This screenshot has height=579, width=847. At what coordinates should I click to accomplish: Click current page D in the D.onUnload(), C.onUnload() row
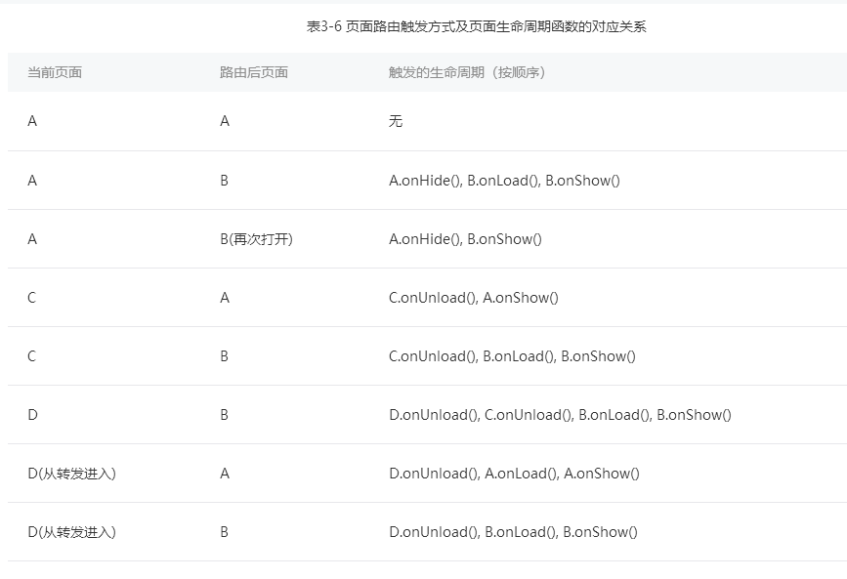pyautogui.click(x=32, y=415)
